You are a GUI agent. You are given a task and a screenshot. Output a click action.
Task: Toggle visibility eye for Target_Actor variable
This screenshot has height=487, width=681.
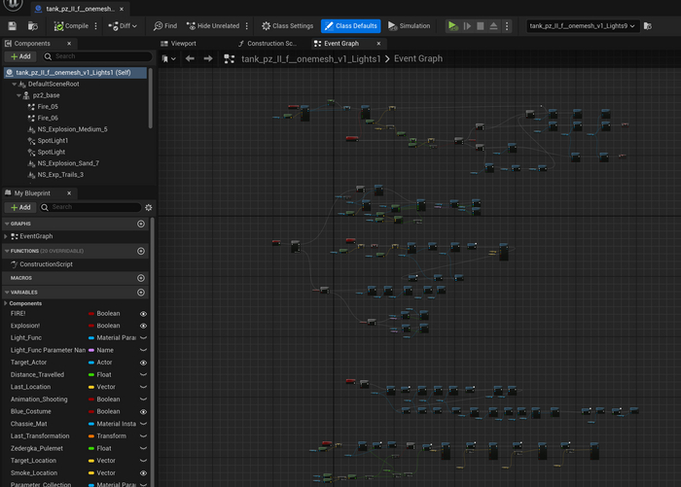(x=143, y=363)
